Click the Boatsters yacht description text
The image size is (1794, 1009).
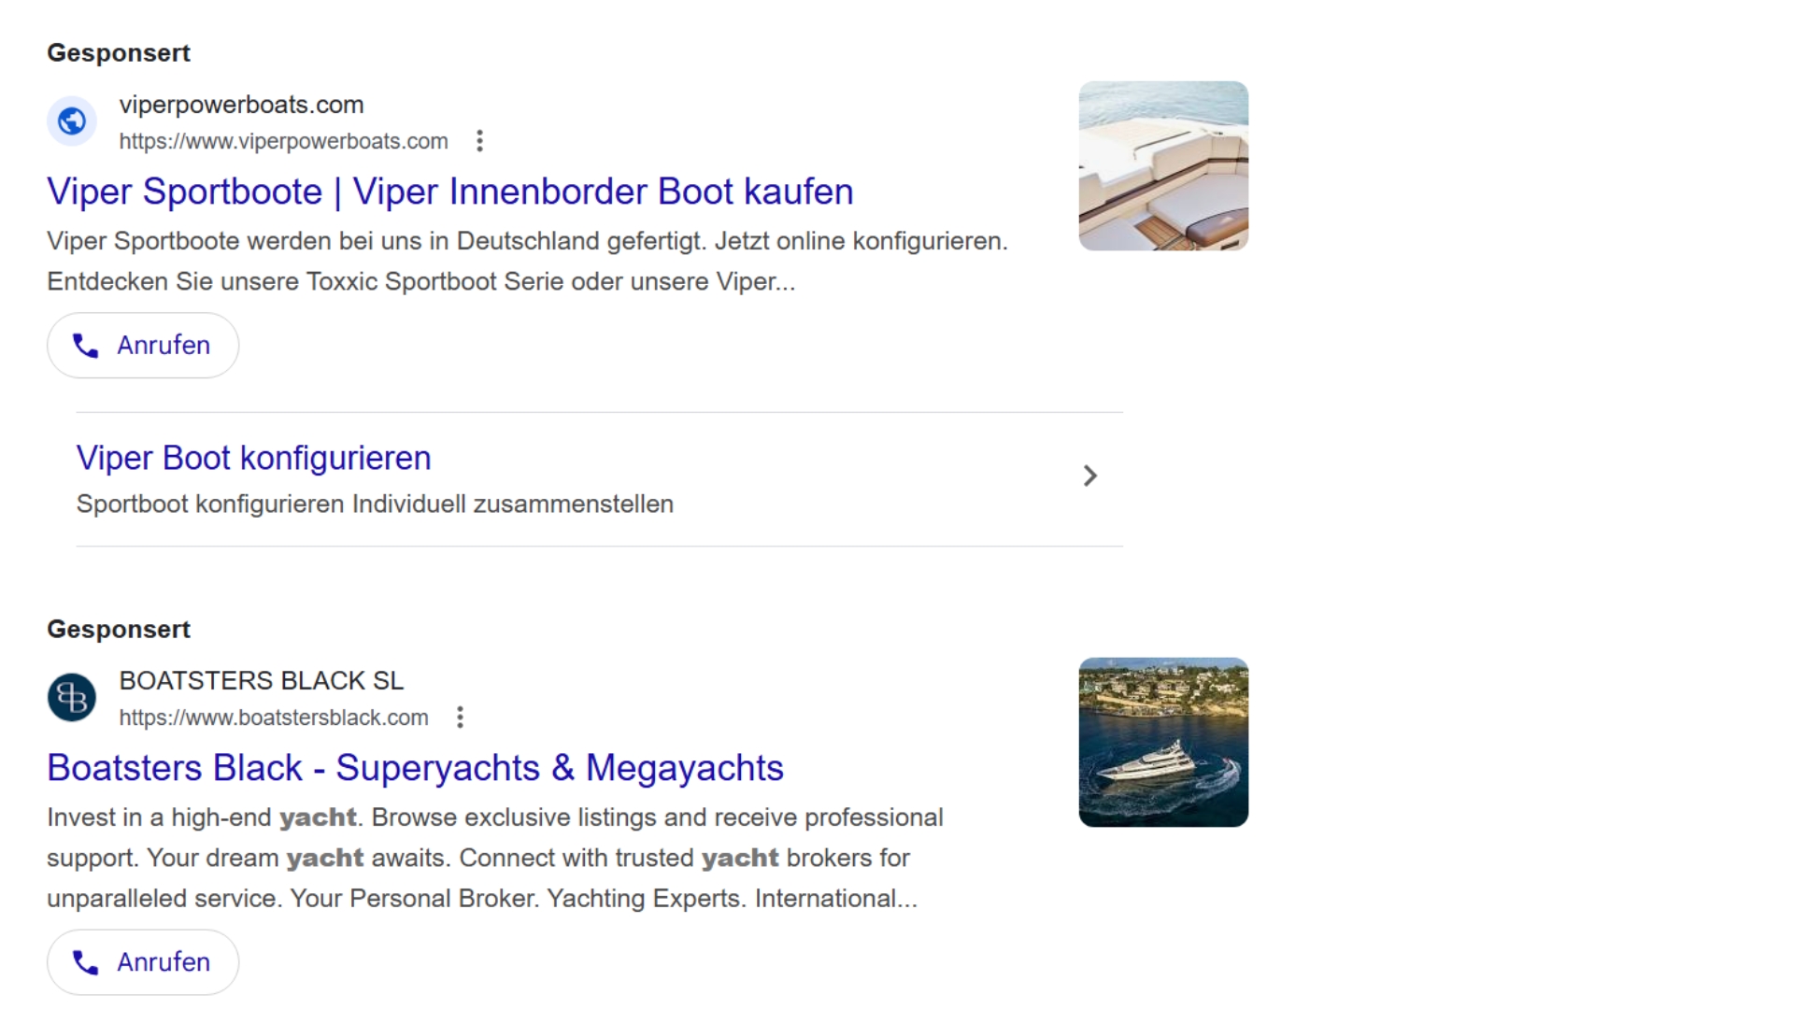pyautogui.click(x=495, y=858)
